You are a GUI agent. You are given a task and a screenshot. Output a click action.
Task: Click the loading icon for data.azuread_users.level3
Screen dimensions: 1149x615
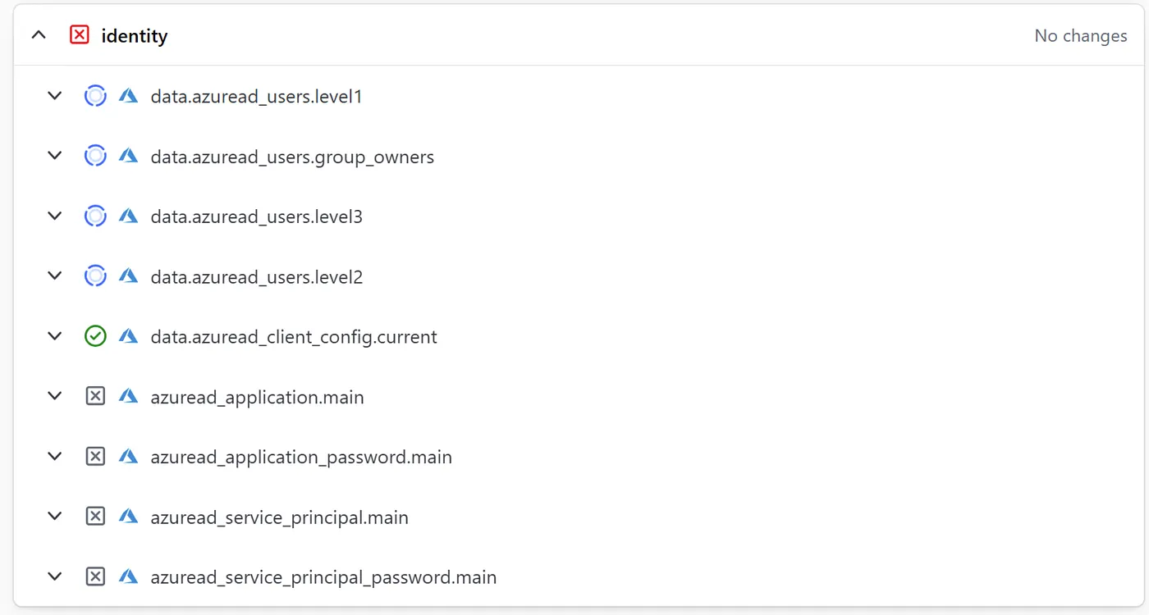[95, 216]
